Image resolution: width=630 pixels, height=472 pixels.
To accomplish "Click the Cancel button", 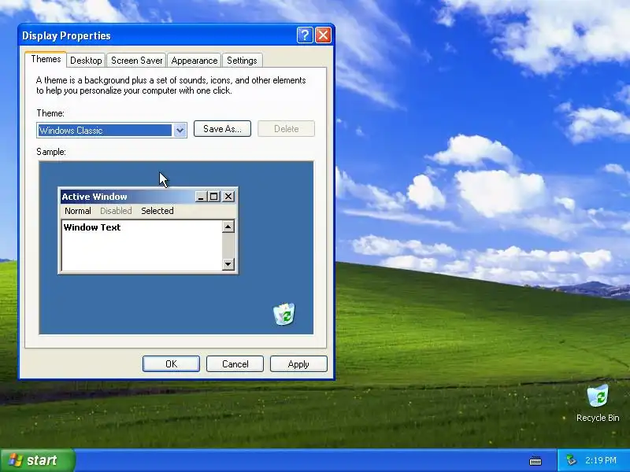I will (235, 364).
